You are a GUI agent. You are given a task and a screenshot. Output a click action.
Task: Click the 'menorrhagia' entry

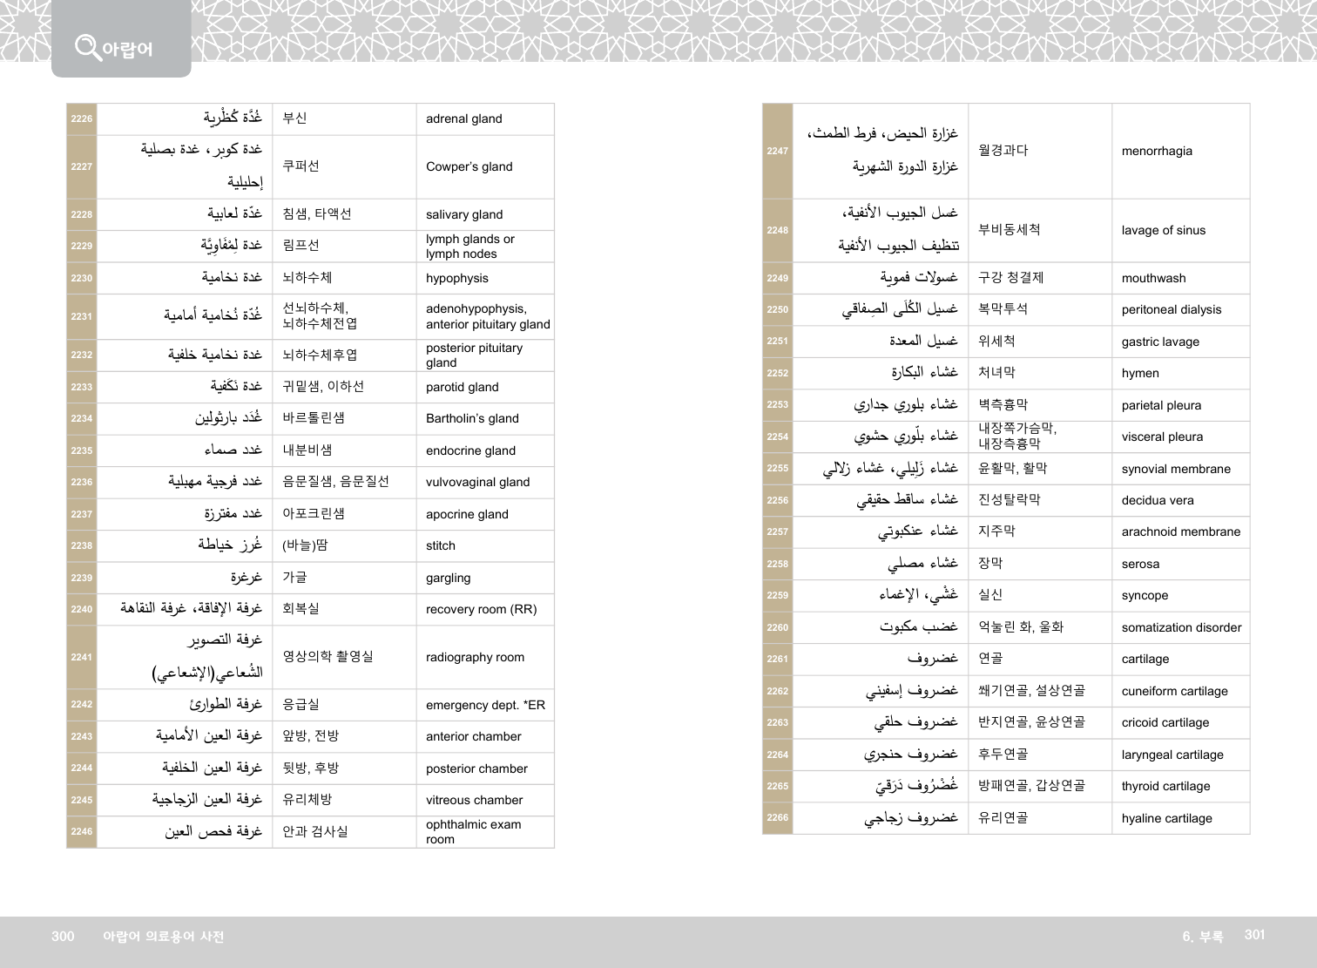(x=1157, y=152)
